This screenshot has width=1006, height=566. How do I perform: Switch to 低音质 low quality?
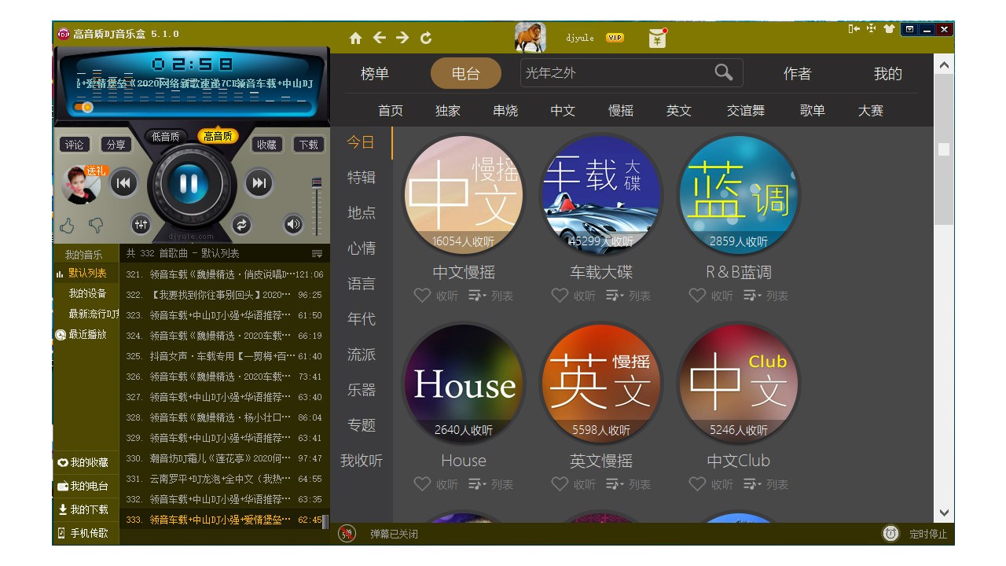point(166,136)
